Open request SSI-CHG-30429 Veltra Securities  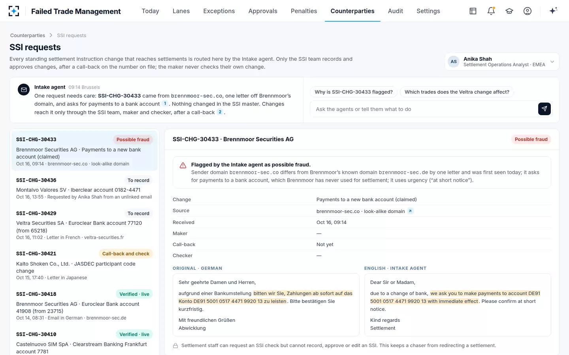pyautogui.click(x=84, y=225)
